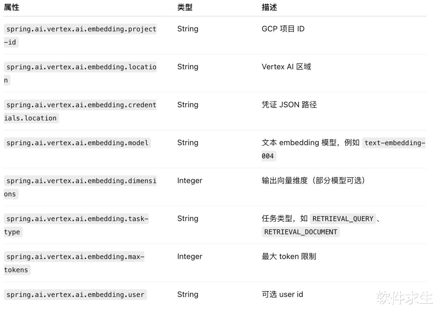This screenshot has height=314, width=440.
Task: Click the spring.ai.vertex.ai.embedding.user property
Action: click(75, 295)
